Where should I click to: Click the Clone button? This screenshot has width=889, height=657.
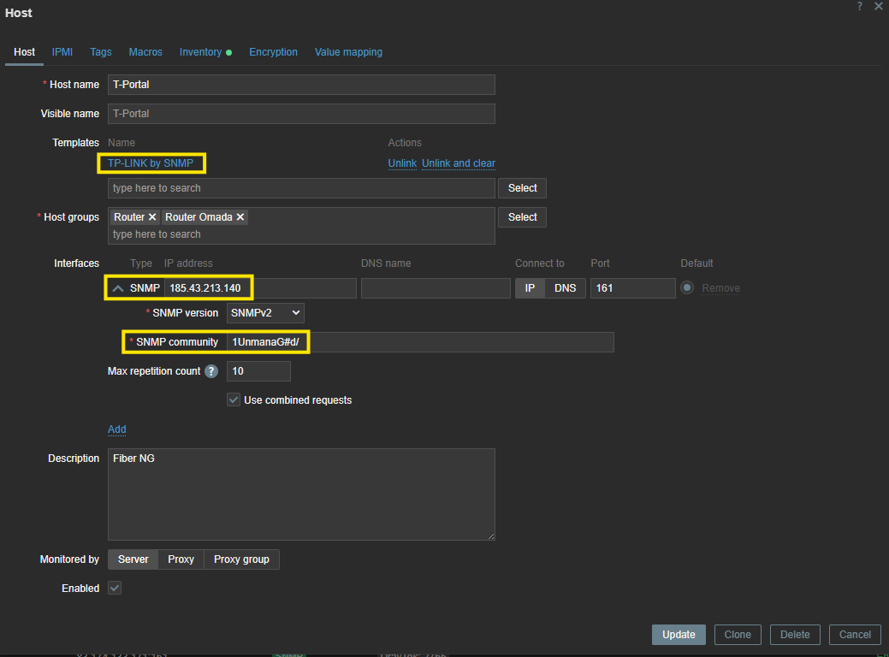pos(738,634)
